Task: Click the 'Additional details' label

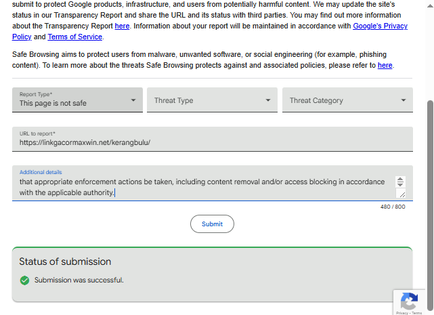Action: 41,172
